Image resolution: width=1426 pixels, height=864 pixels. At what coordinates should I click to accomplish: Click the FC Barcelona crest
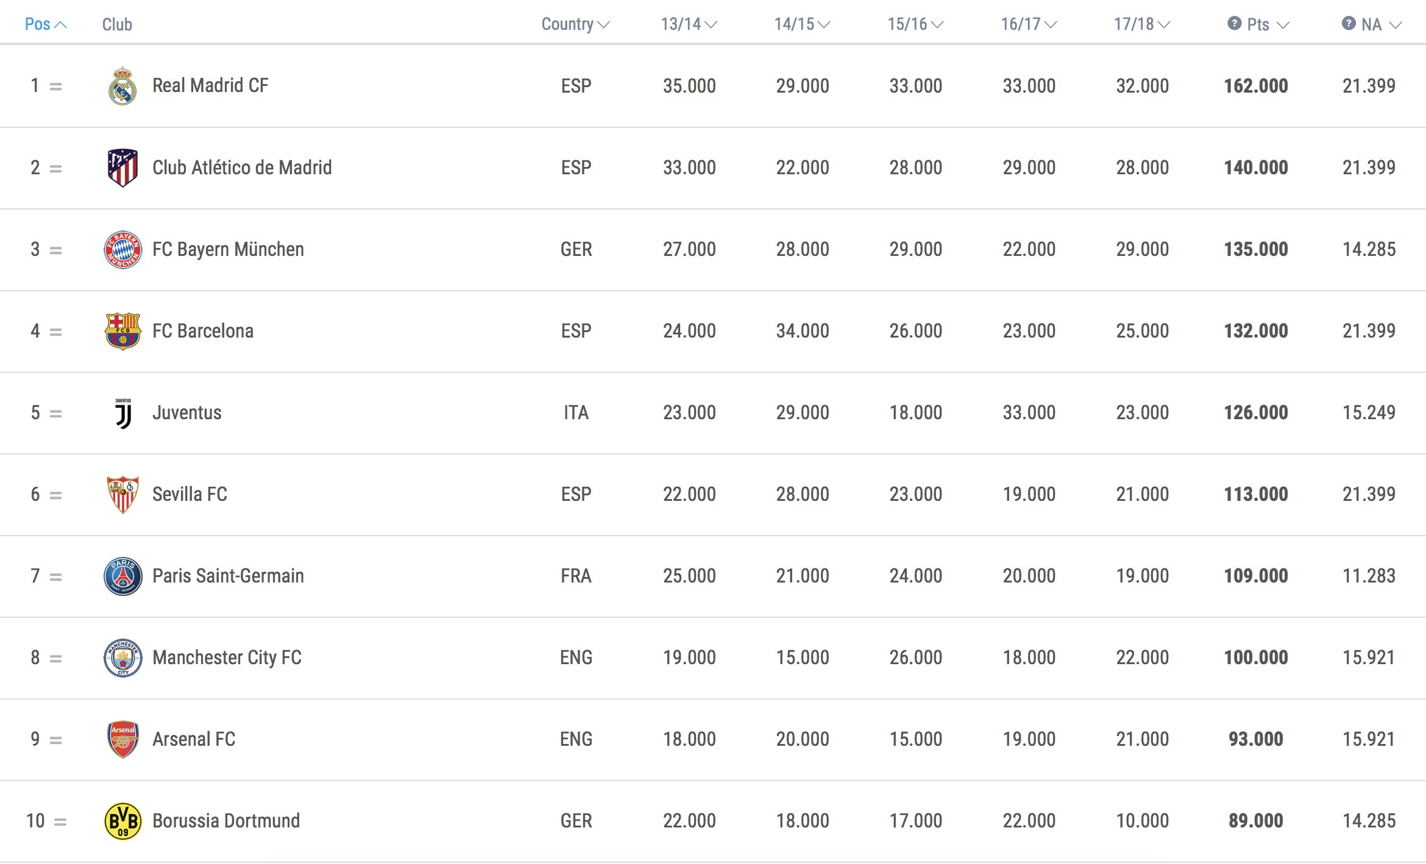click(x=122, y=331)
